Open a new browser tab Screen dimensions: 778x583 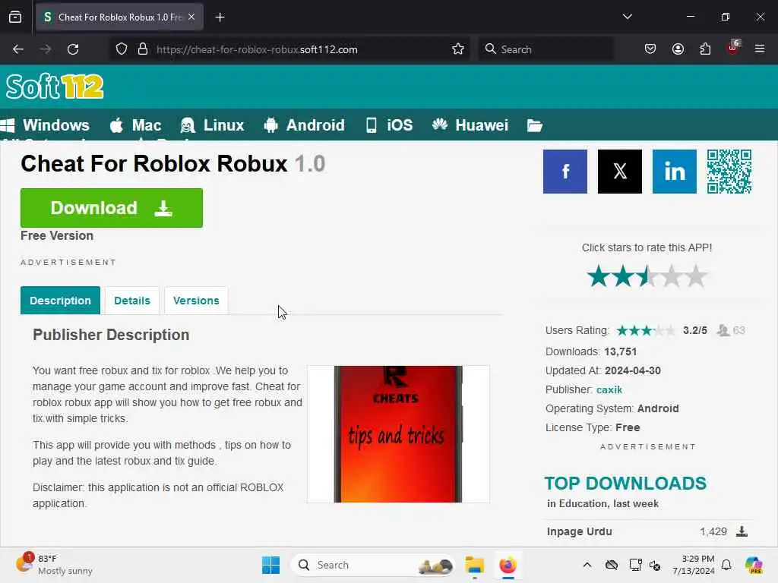pyautogui.click(x=220, y=17)
